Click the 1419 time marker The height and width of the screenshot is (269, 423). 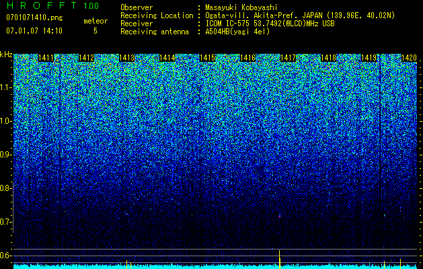[369, 58]
